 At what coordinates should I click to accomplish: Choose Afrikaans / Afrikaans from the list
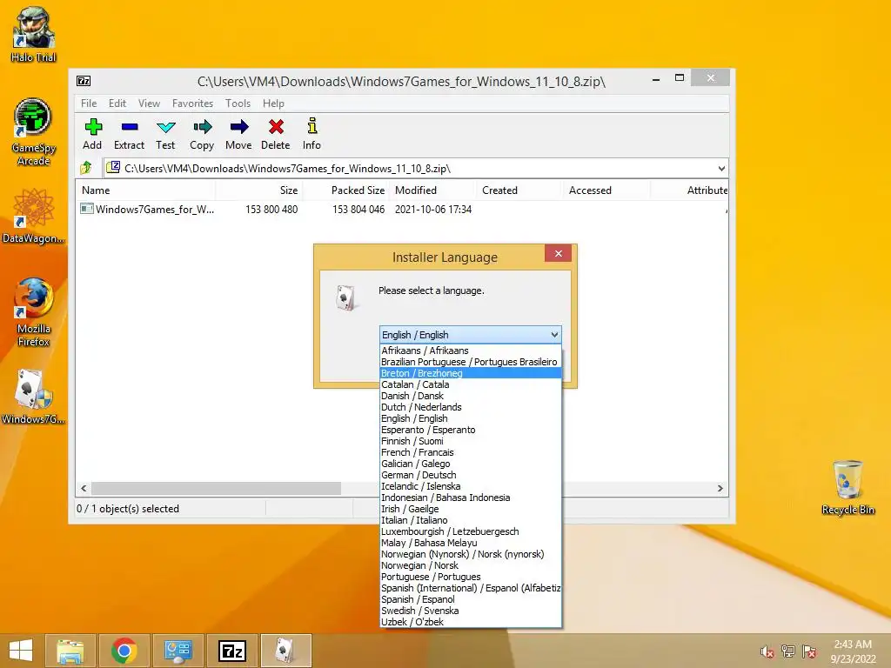tap(471, 351)
